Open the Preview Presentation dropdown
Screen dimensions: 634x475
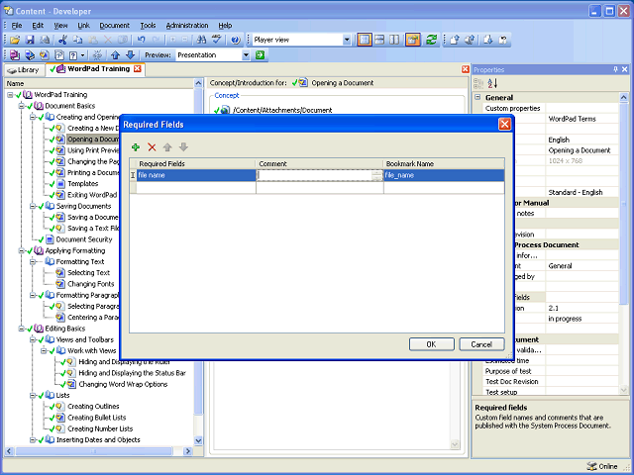(x=246, y=55)
